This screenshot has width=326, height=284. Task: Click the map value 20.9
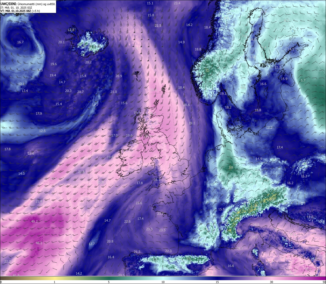coord(119,76)
